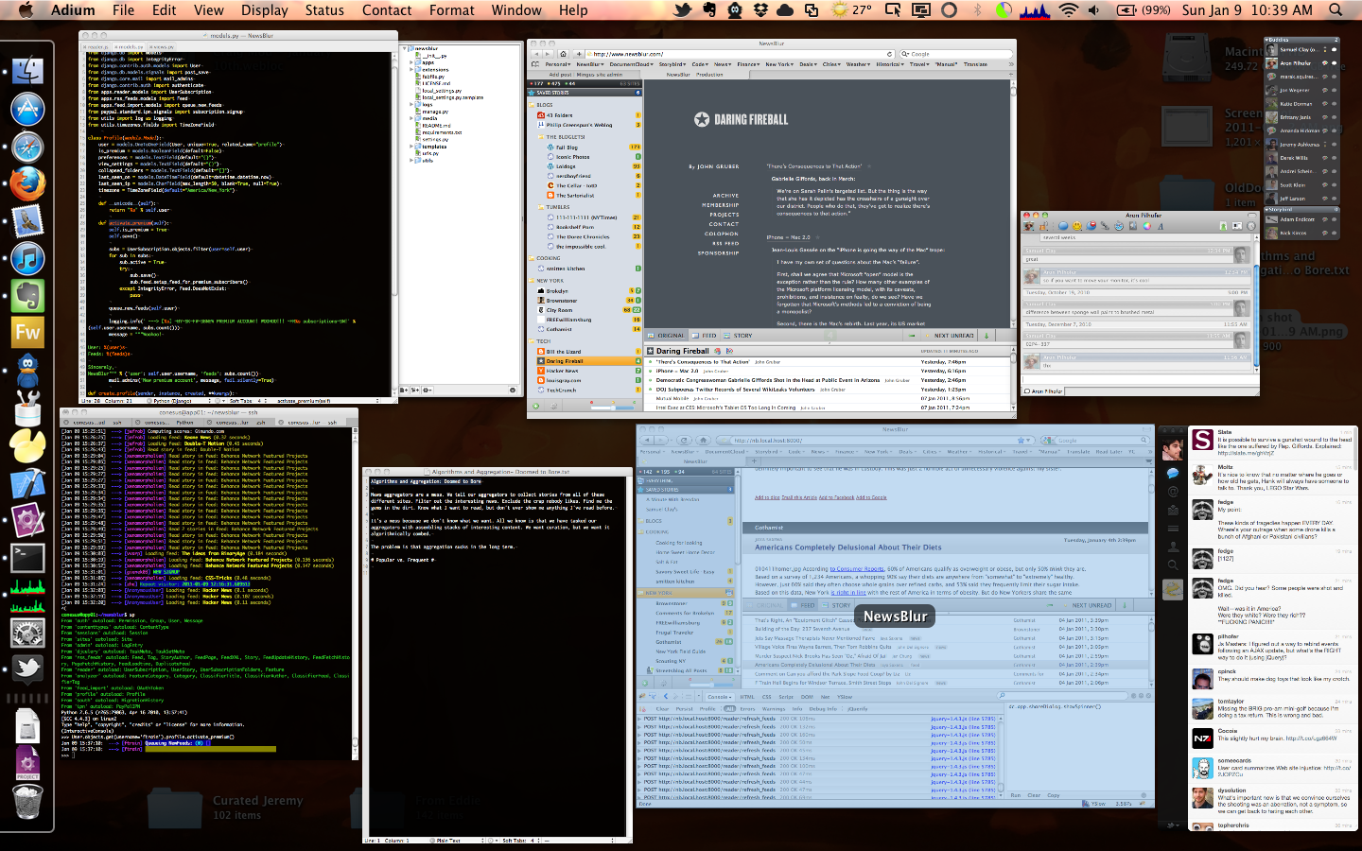Click the green add-feed plus in Safari NewsBlur sidebar
This screenshot has height=851, width=1362.
(535, 406)
